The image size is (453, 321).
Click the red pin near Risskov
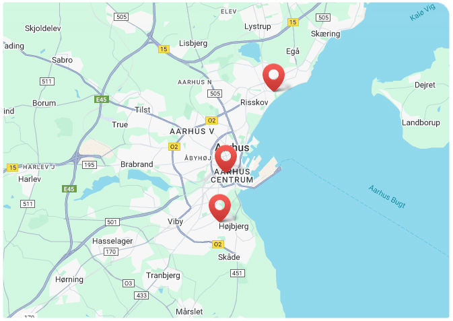coord(273,77)
